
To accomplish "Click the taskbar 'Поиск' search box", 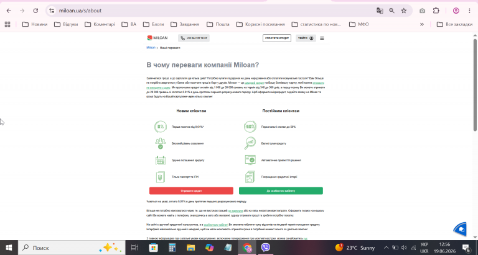I will (72, 248).
